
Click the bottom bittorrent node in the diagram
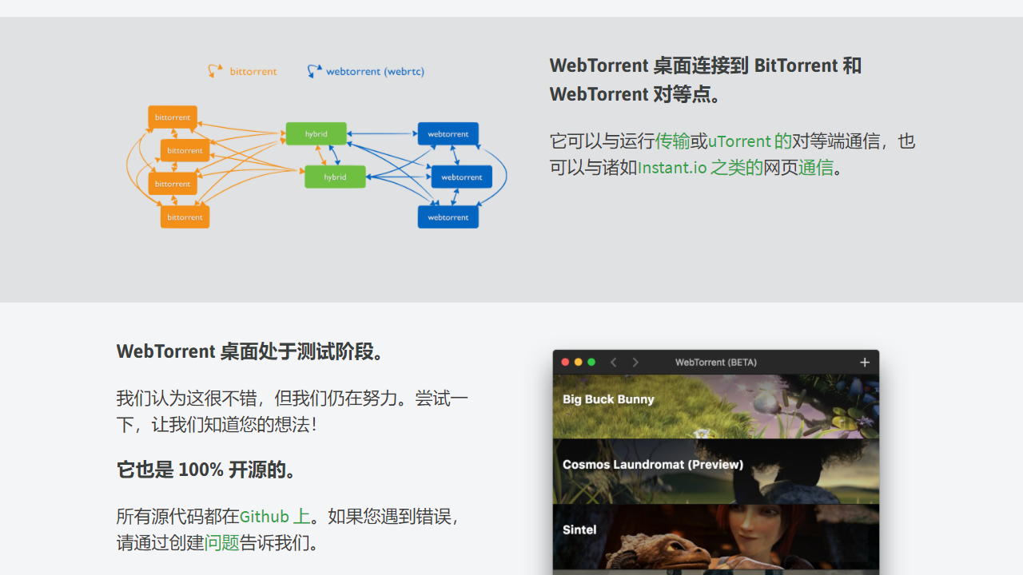(185, 216)
